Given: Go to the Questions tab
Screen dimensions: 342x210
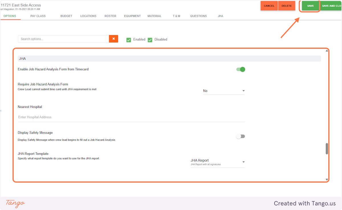Looking at the screenshot, I should 199,16.
